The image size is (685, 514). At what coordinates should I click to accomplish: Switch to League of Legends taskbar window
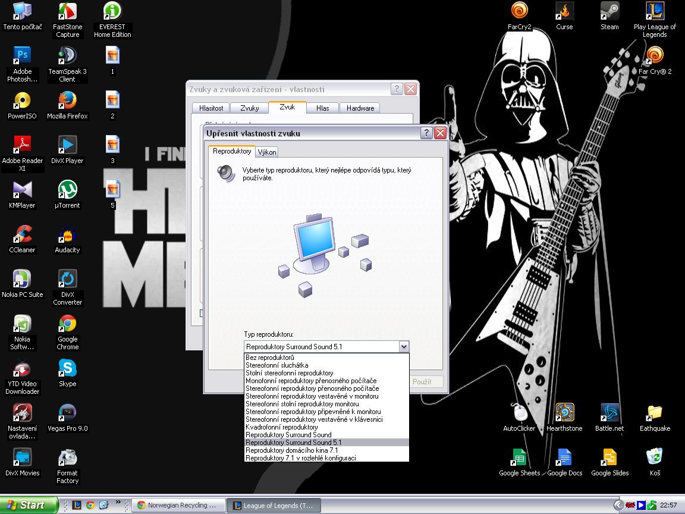(x=274, y=505)
